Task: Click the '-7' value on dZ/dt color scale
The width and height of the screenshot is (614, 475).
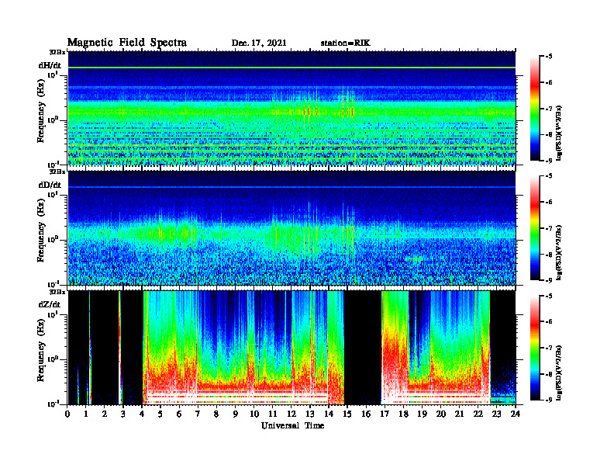Action: tap(549, 348)
